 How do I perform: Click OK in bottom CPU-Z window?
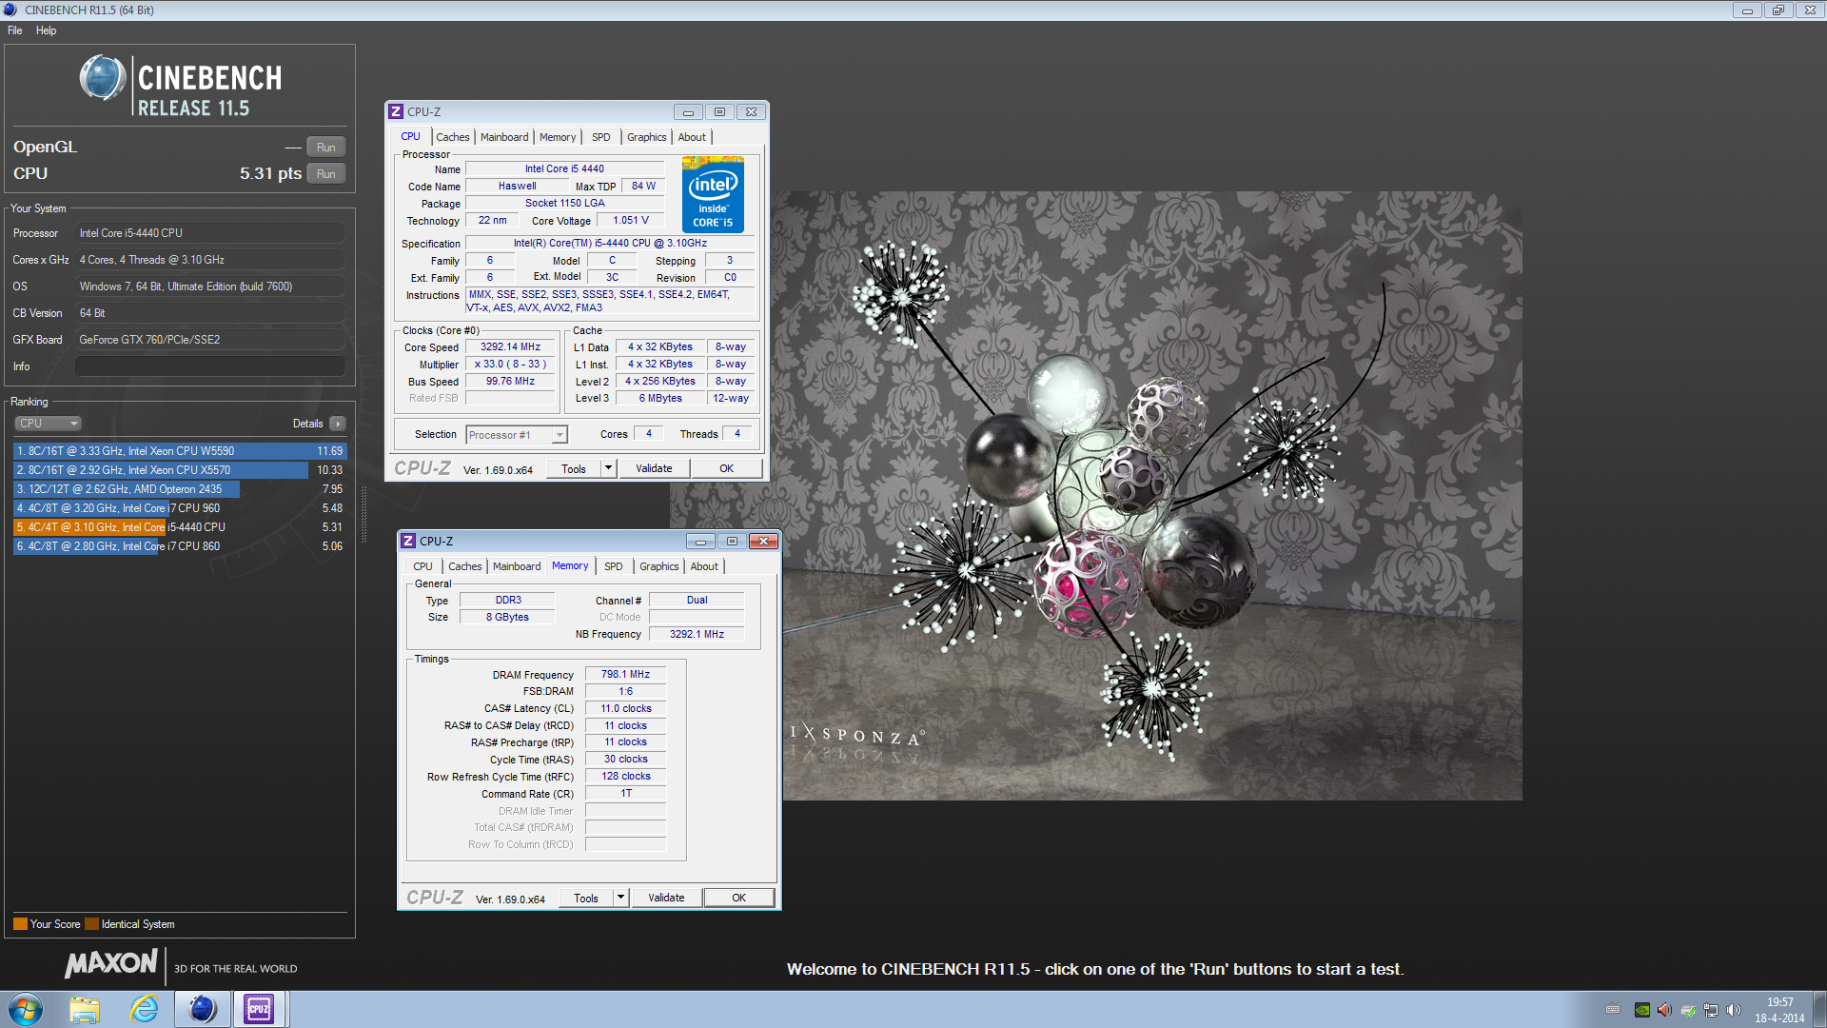[738, 898]
